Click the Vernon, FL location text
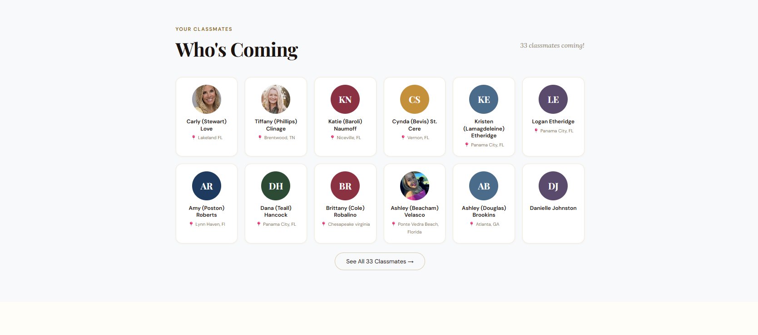758x335 pixels. point(418,138)
